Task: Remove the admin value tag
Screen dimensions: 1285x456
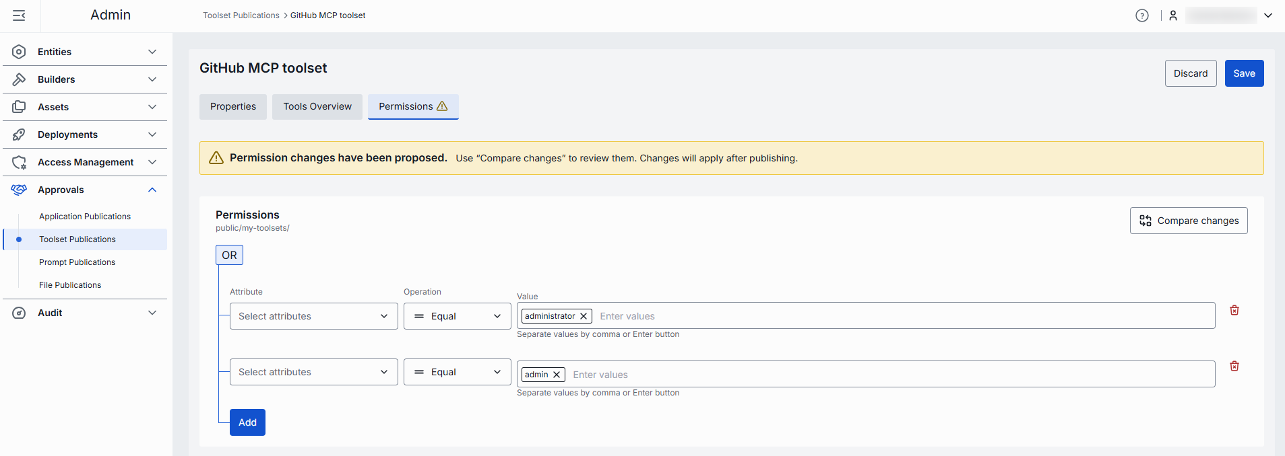Action: (x=557, y=375)
